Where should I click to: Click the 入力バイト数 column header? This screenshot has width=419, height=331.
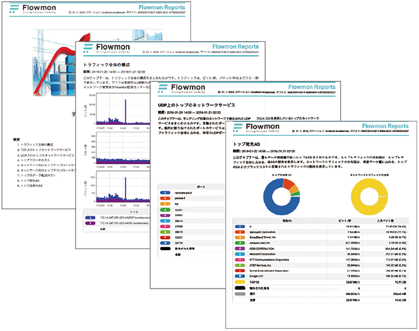(385, 220)
